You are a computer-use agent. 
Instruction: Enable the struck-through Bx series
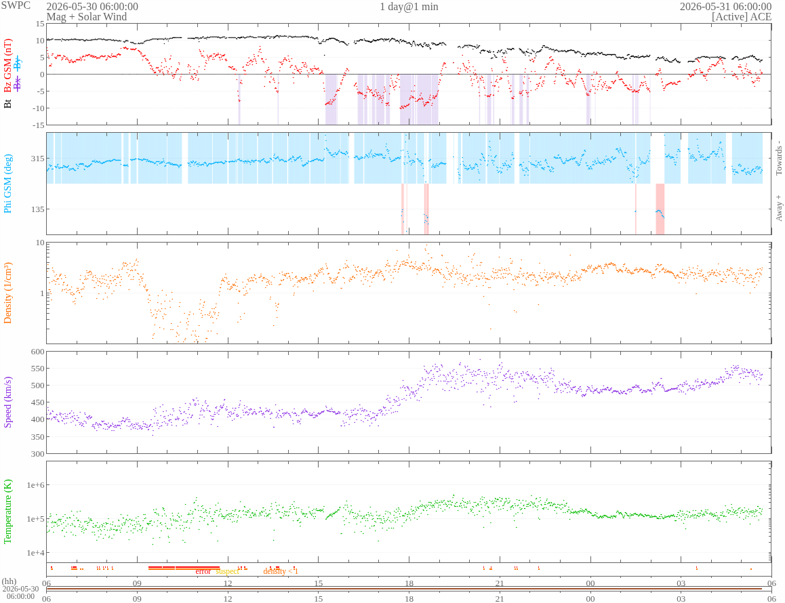[x=18, y=84]
